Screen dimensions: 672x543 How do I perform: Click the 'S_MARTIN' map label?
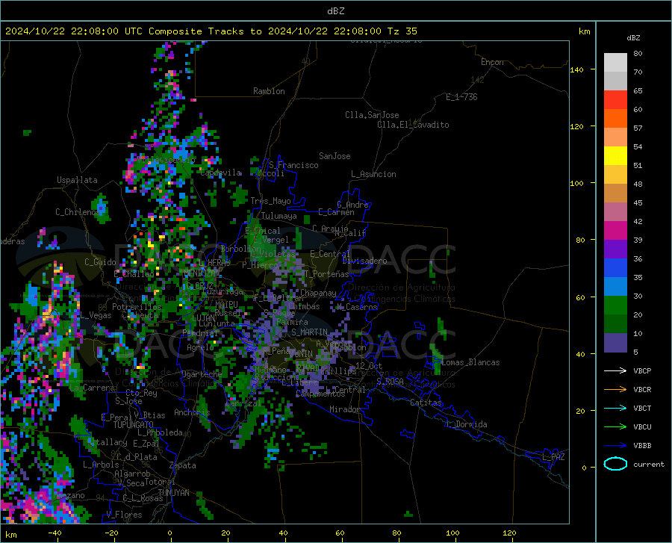[x=309, y=332]
